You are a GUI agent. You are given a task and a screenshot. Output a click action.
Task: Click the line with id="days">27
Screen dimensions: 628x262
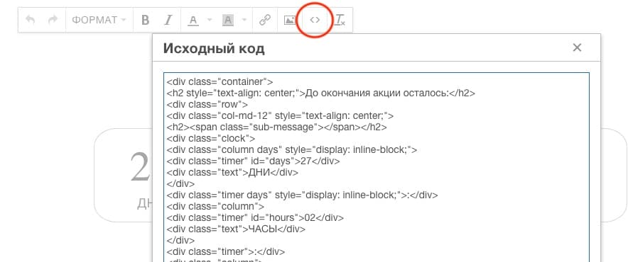[x=253, y=161]
